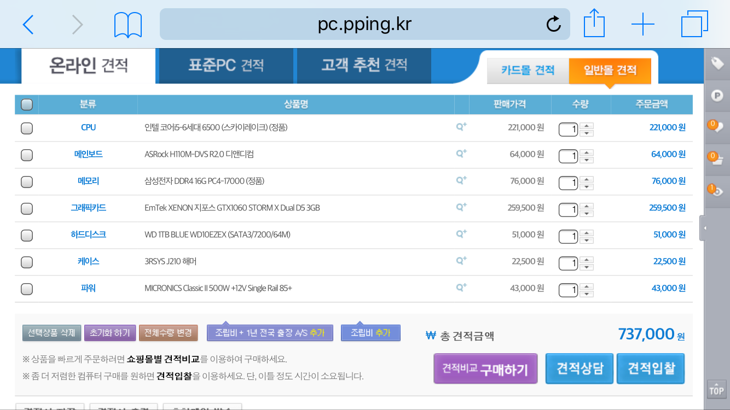730x410 pixels.
Task: Click the price tag icon in sidebar
Action: (716, 64)
